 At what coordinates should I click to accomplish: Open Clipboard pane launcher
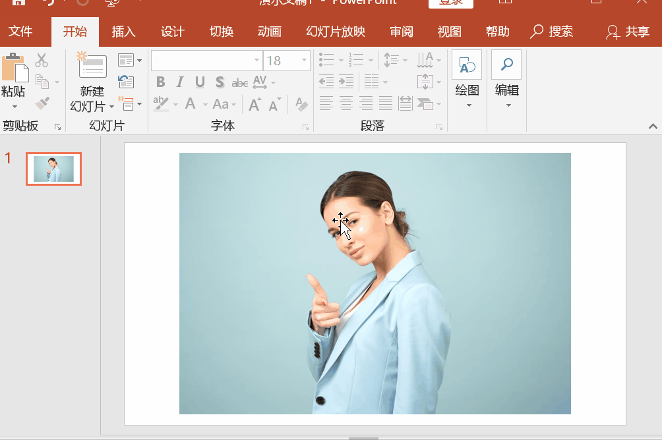[x=58, y=126]
